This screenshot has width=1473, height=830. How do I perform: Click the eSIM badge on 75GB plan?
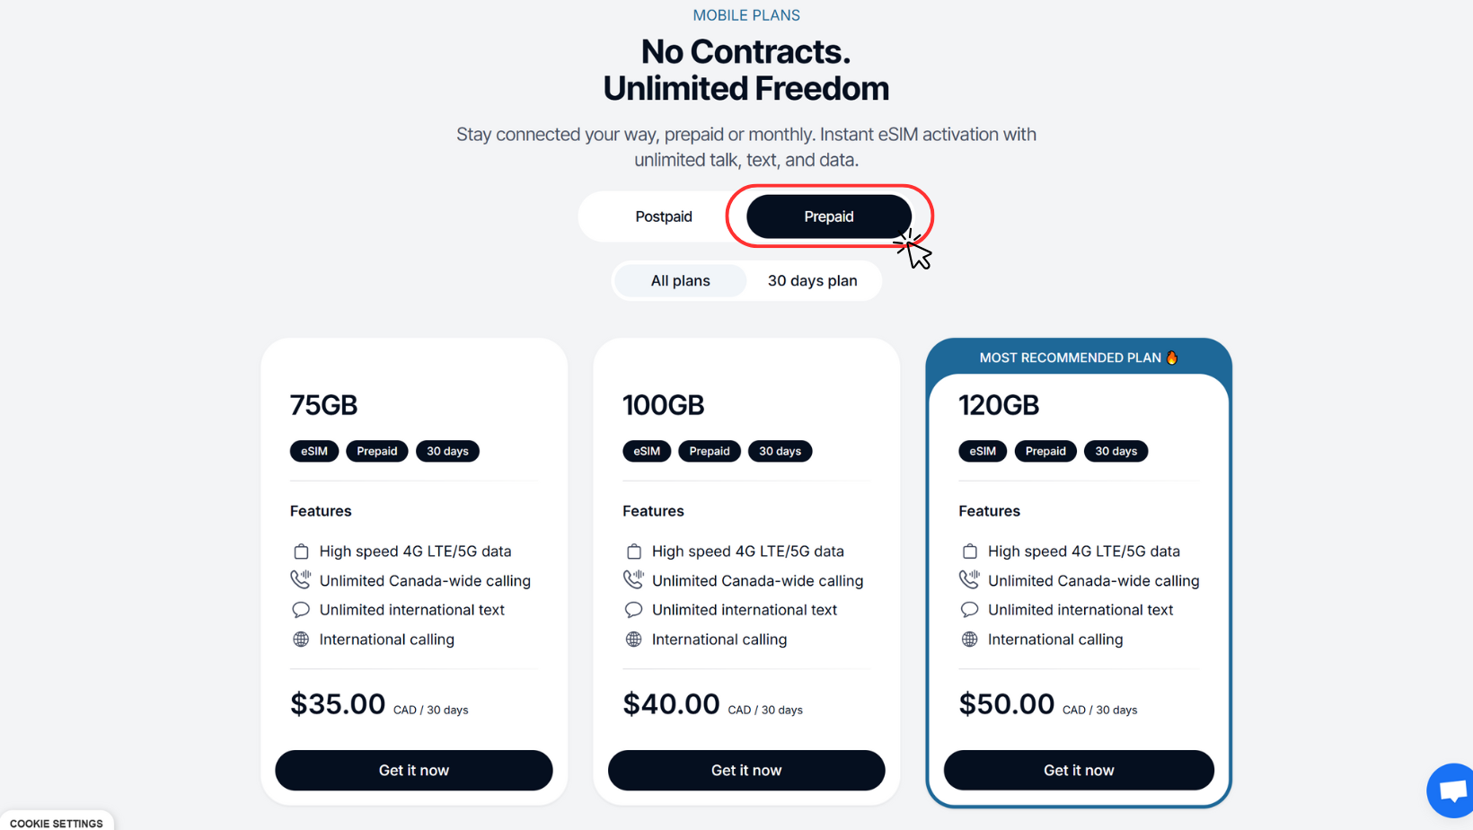(313, 451)
